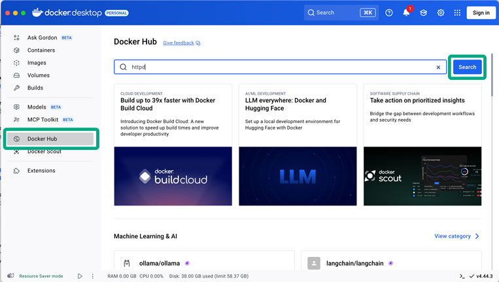The width and height of the screenshot is (499, 282).
Task: Click Disk usage status text
Action: coord(209,276)
